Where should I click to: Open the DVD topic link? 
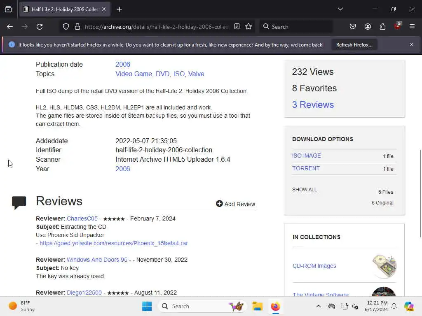(162, 74)
